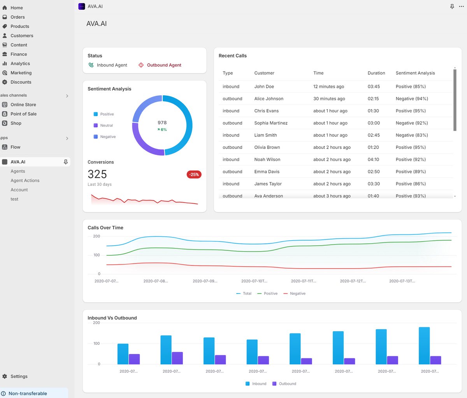Click the Home icon in sidebar
Image resolution: width=467 pixels, height=398 pixels.
click(5, 8)
